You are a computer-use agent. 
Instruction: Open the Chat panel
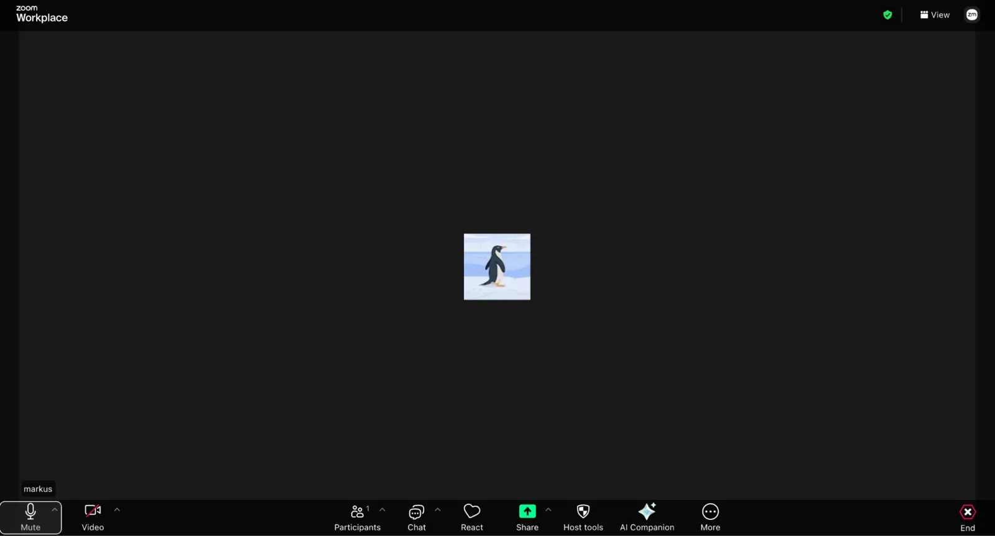click(x=417, y=517)
